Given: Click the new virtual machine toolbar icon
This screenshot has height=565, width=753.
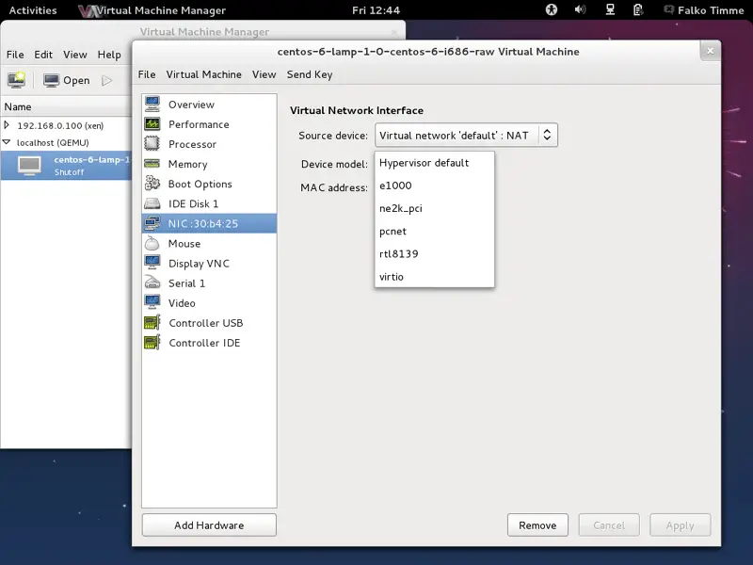Looking at the screenshot, I should pyautogui.click(x=16, y=80).
